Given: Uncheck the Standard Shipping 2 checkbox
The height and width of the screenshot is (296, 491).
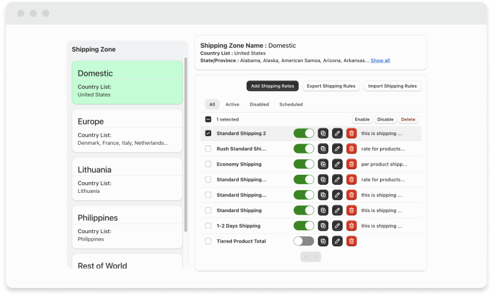Looking at the screenshot, I should (208, 133).
